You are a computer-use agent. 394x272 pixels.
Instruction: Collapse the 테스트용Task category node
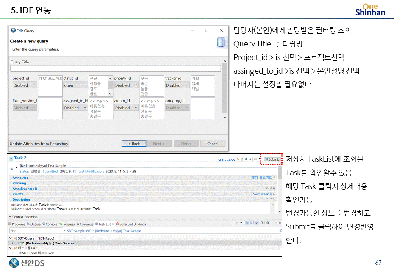tap(11, 248)
